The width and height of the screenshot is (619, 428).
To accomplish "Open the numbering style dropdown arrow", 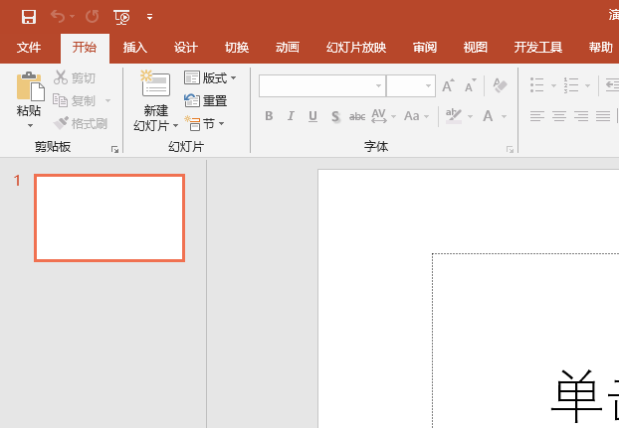I will tap(587, 85).
